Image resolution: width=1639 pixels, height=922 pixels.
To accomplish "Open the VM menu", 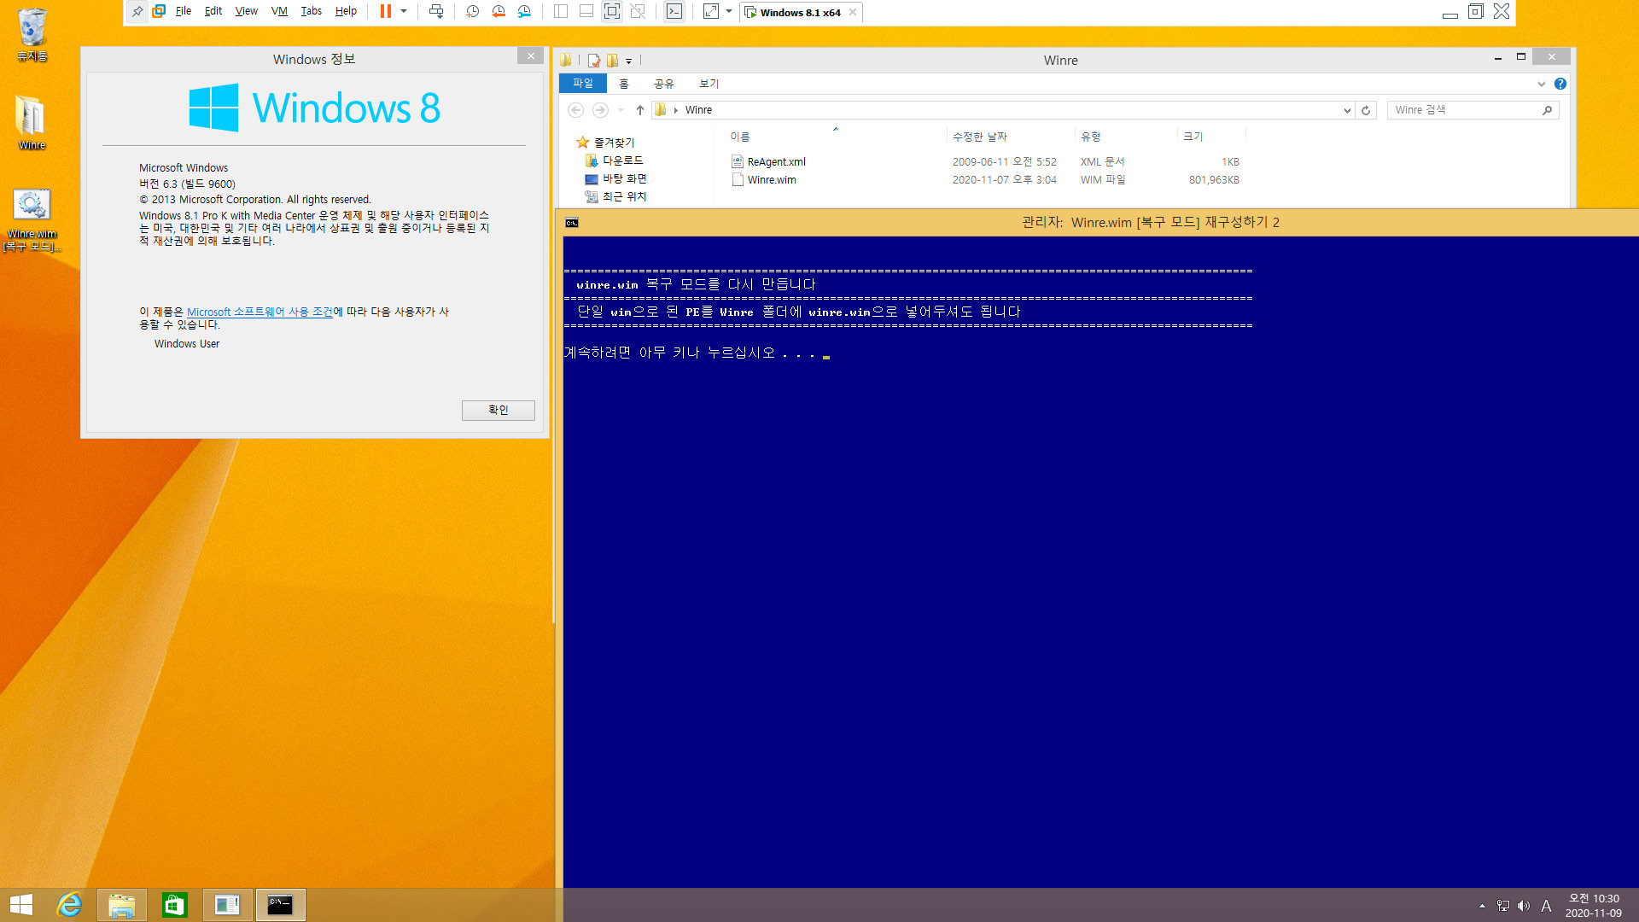I will coord(279,11).
